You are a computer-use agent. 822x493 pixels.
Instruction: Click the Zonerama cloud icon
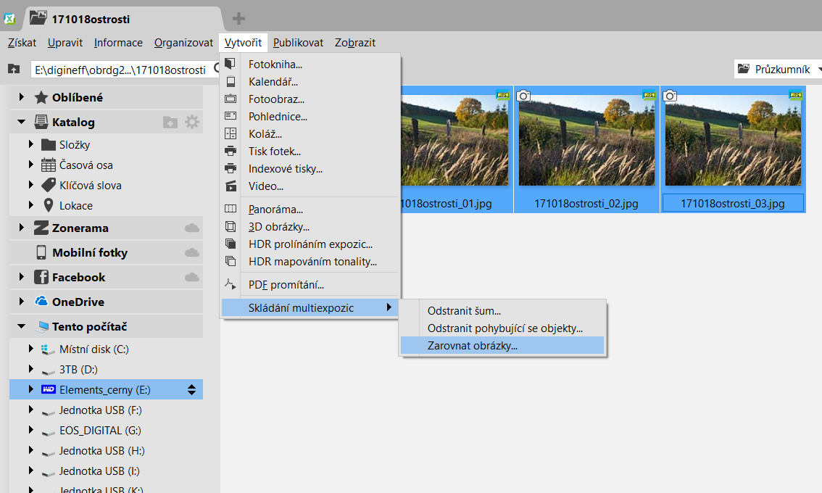192,228
